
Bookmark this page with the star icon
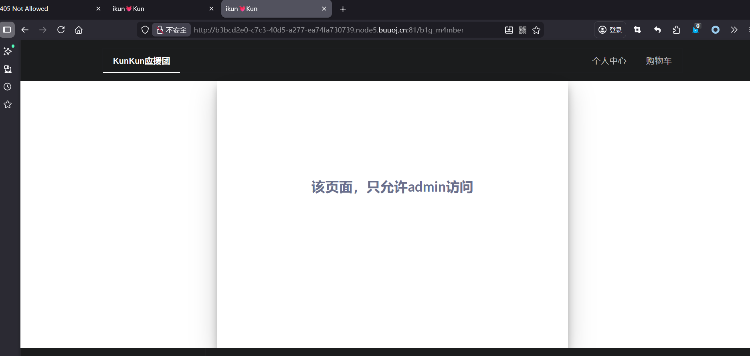pos(536,30)
